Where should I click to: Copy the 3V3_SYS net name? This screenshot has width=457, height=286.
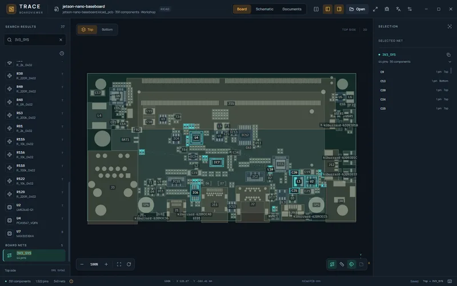[448, 54]
